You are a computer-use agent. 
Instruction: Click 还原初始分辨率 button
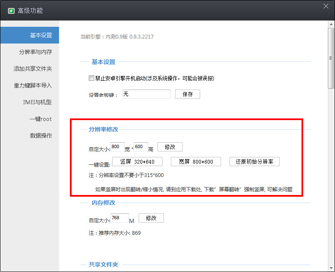[254, 162]
